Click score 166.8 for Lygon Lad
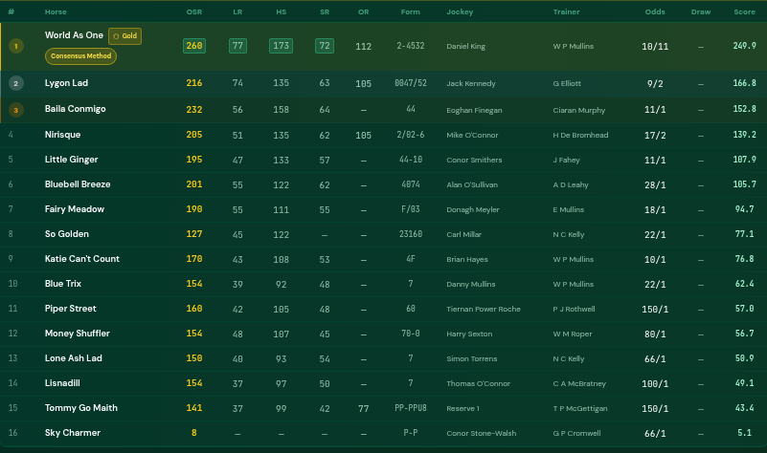 click(x=745, y=83)
